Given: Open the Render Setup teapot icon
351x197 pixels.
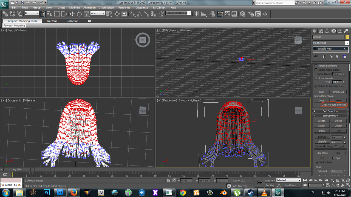Looking at the screenshot, I should (x=251, y=14).
